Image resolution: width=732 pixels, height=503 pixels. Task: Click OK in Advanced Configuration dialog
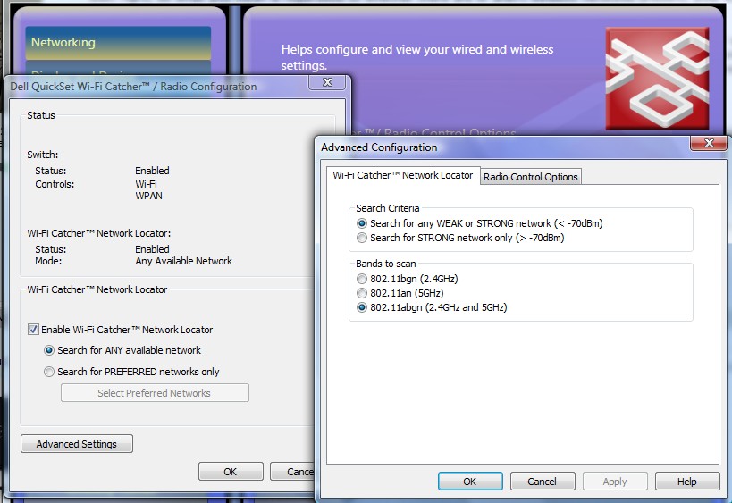tap(470, 482)
